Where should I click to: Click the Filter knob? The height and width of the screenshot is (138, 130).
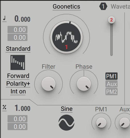pos(49,84)
